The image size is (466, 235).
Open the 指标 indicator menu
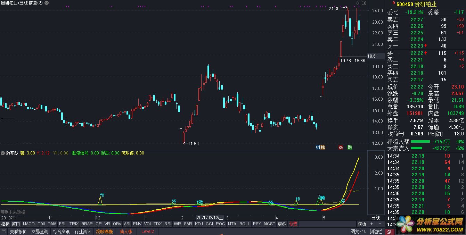[x=5, y=224]
